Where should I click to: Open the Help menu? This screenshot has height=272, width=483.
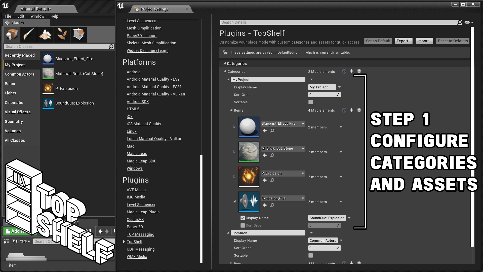[x=54, y=16]
